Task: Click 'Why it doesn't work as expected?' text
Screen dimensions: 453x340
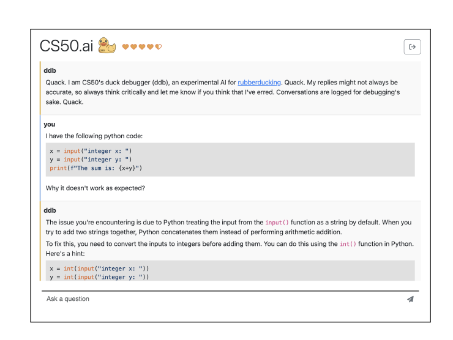Action: (x=95, y=188)
